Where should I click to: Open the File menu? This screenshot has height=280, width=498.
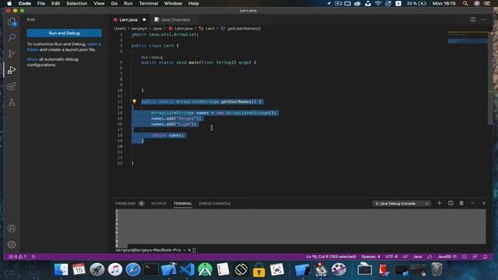tap(41, 3)
